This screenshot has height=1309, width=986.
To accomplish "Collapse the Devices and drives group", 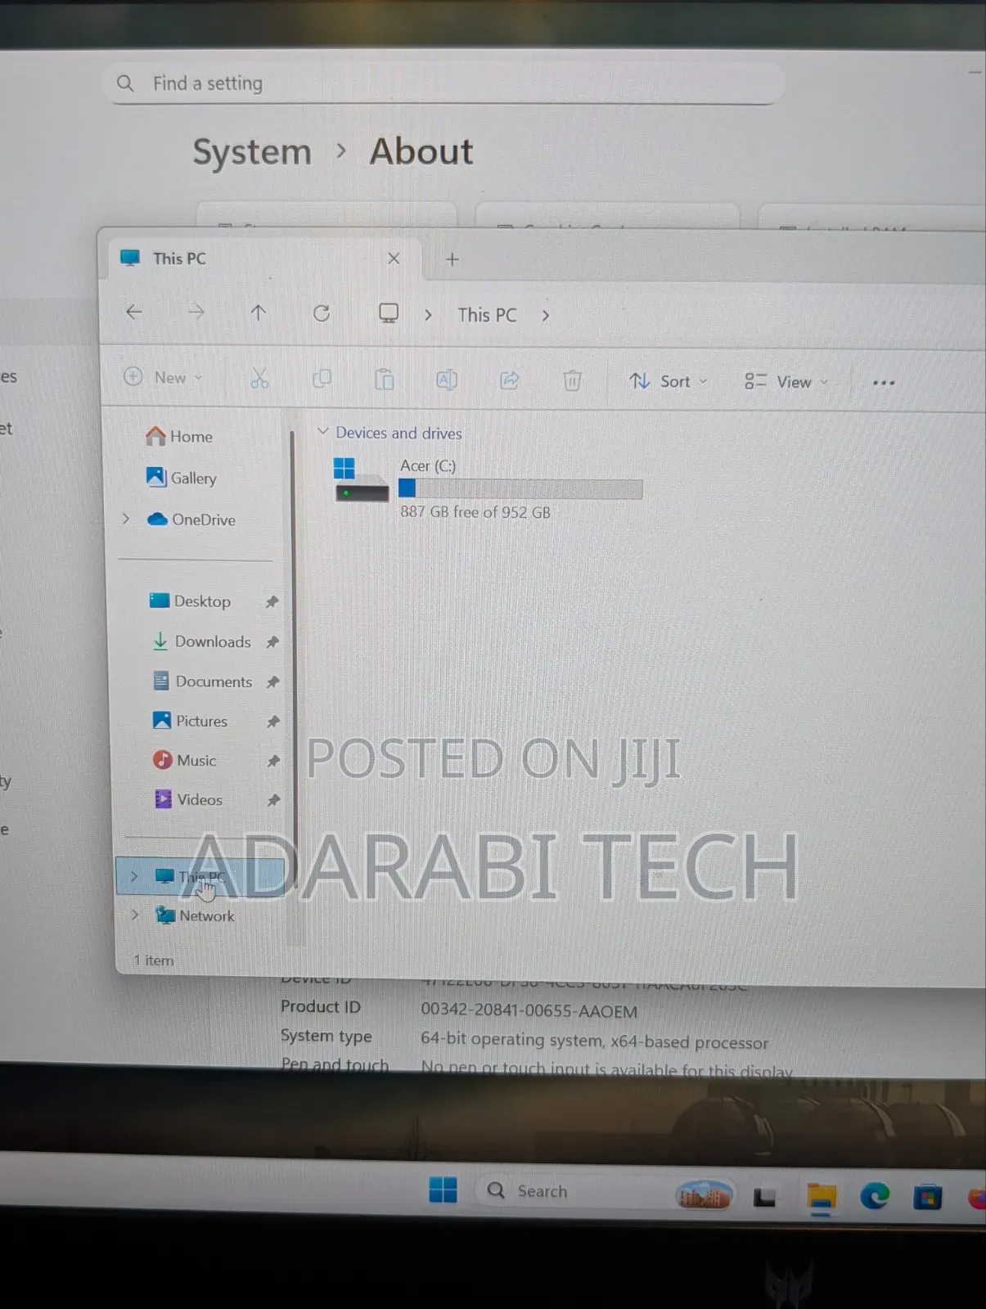I will 322,431.
